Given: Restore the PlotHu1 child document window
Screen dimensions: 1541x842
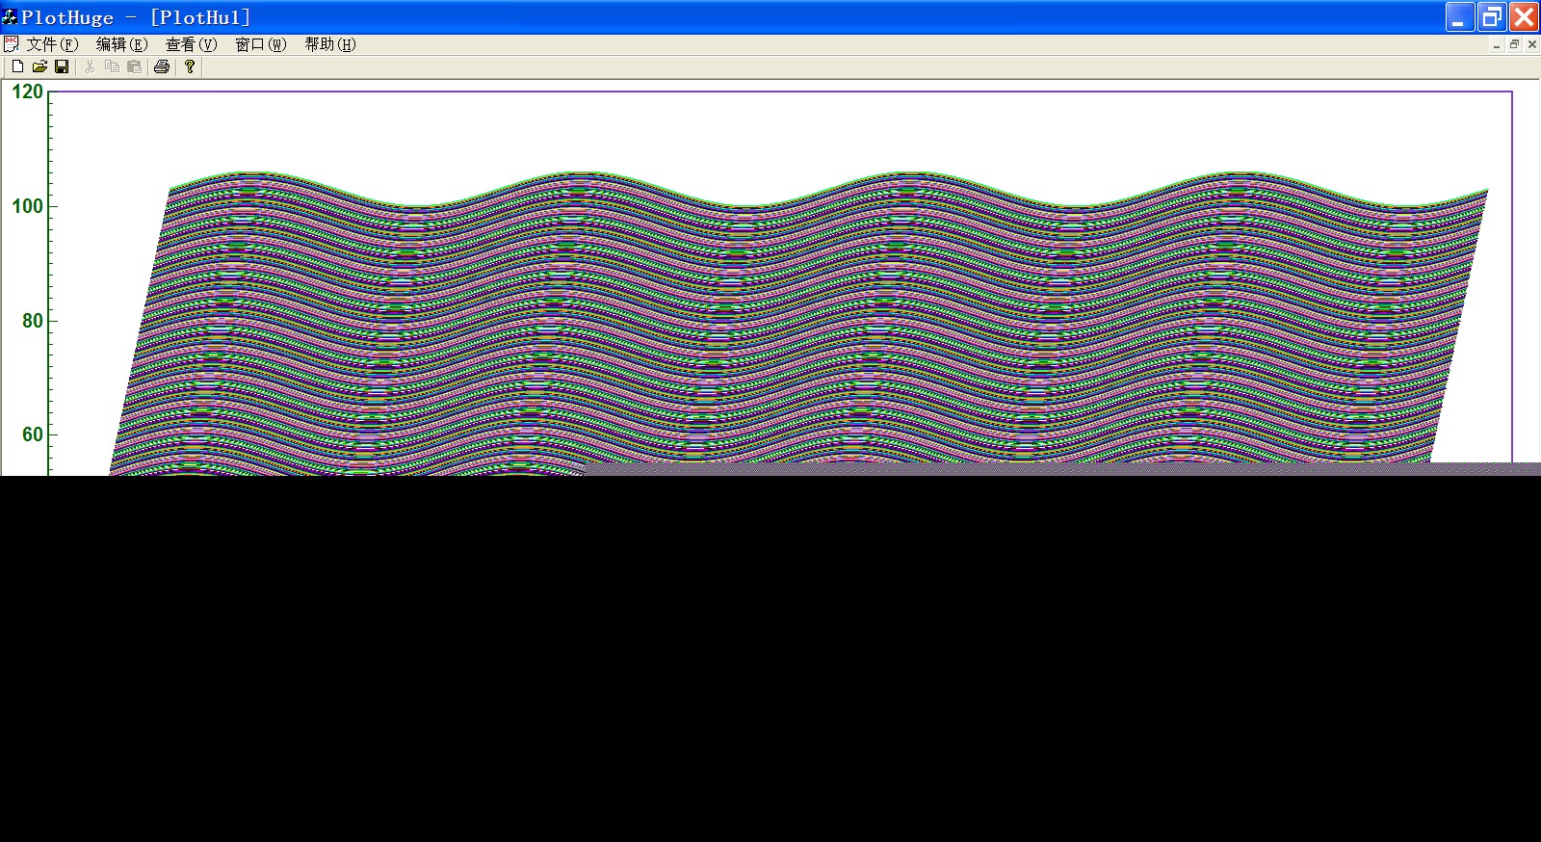Looking at the screenshot, I should [1514, 45].
